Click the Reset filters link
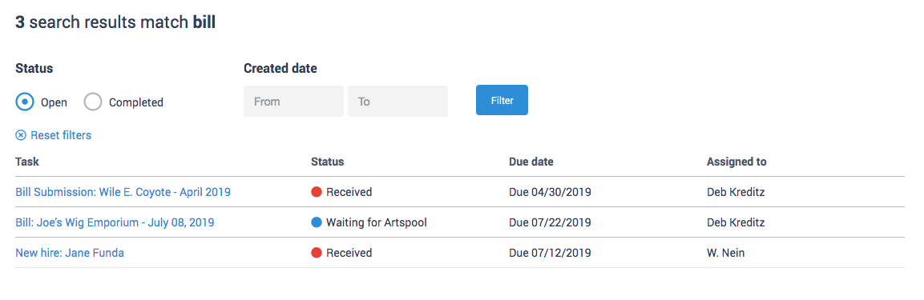 pyautogui.click(x=61, y=135)
